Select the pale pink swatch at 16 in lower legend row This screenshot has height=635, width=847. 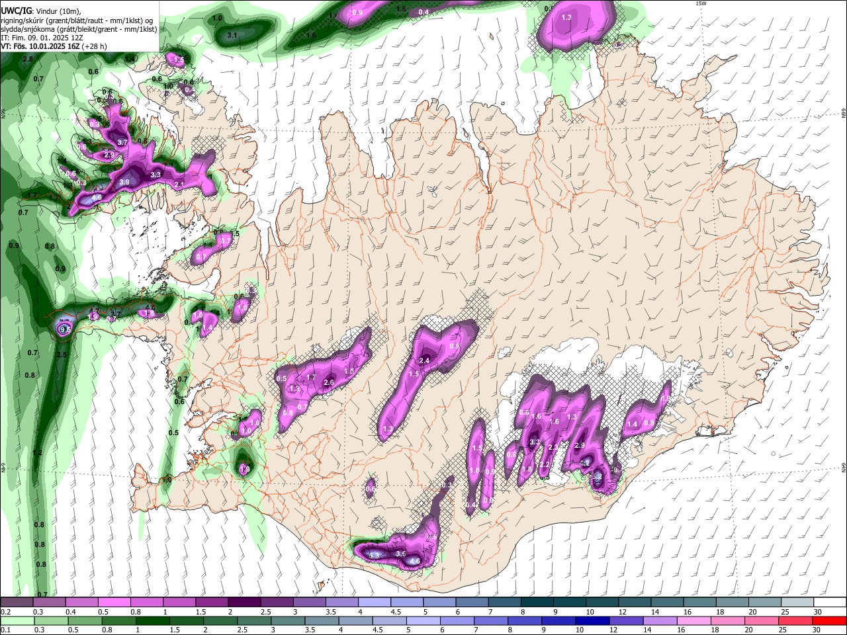[694, 621]
